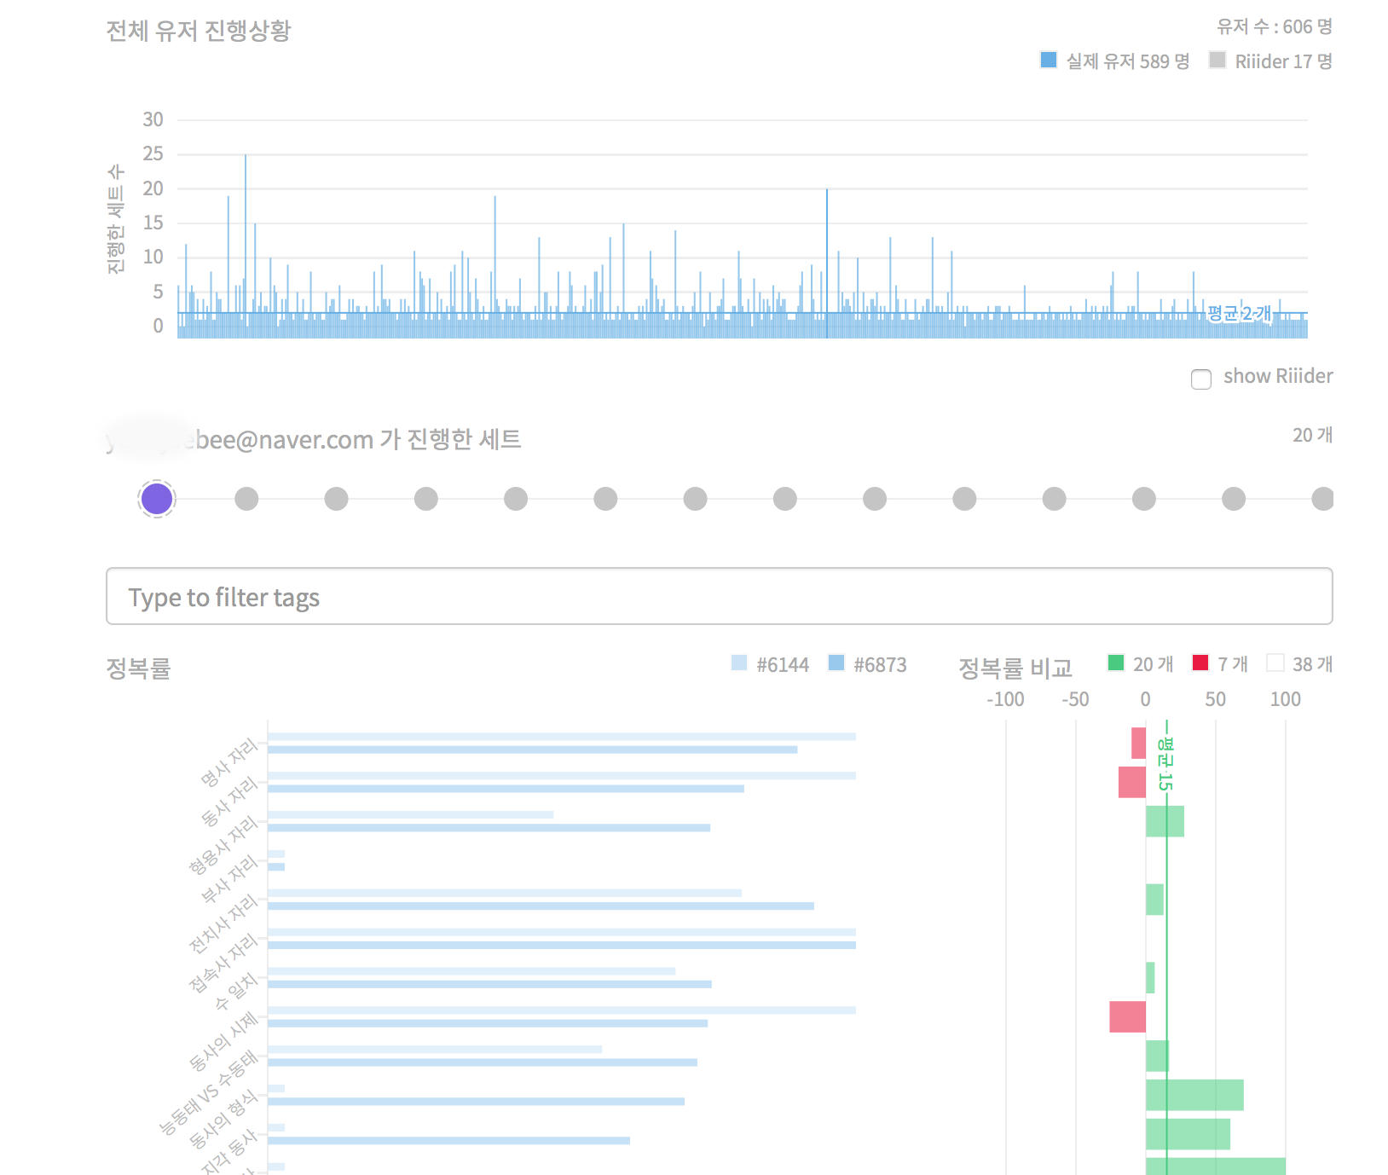Toggle the 실제 유저 589 명 legend swatch
This screenshot has height=1175, width=1388.
coord(1049,60)
